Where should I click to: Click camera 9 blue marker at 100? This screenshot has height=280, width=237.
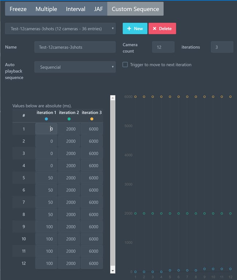[x=205, y=269]
